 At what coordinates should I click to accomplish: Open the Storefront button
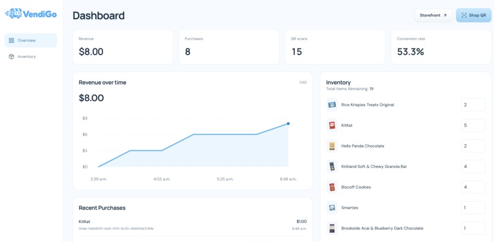(433, 15)
